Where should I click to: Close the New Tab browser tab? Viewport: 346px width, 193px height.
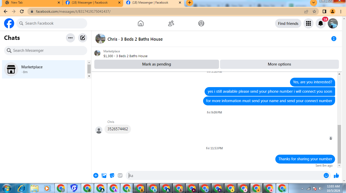click(59, 3)
